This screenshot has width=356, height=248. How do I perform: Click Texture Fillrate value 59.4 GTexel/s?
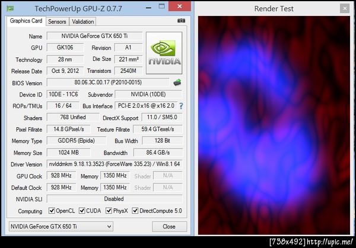point(158,129)
